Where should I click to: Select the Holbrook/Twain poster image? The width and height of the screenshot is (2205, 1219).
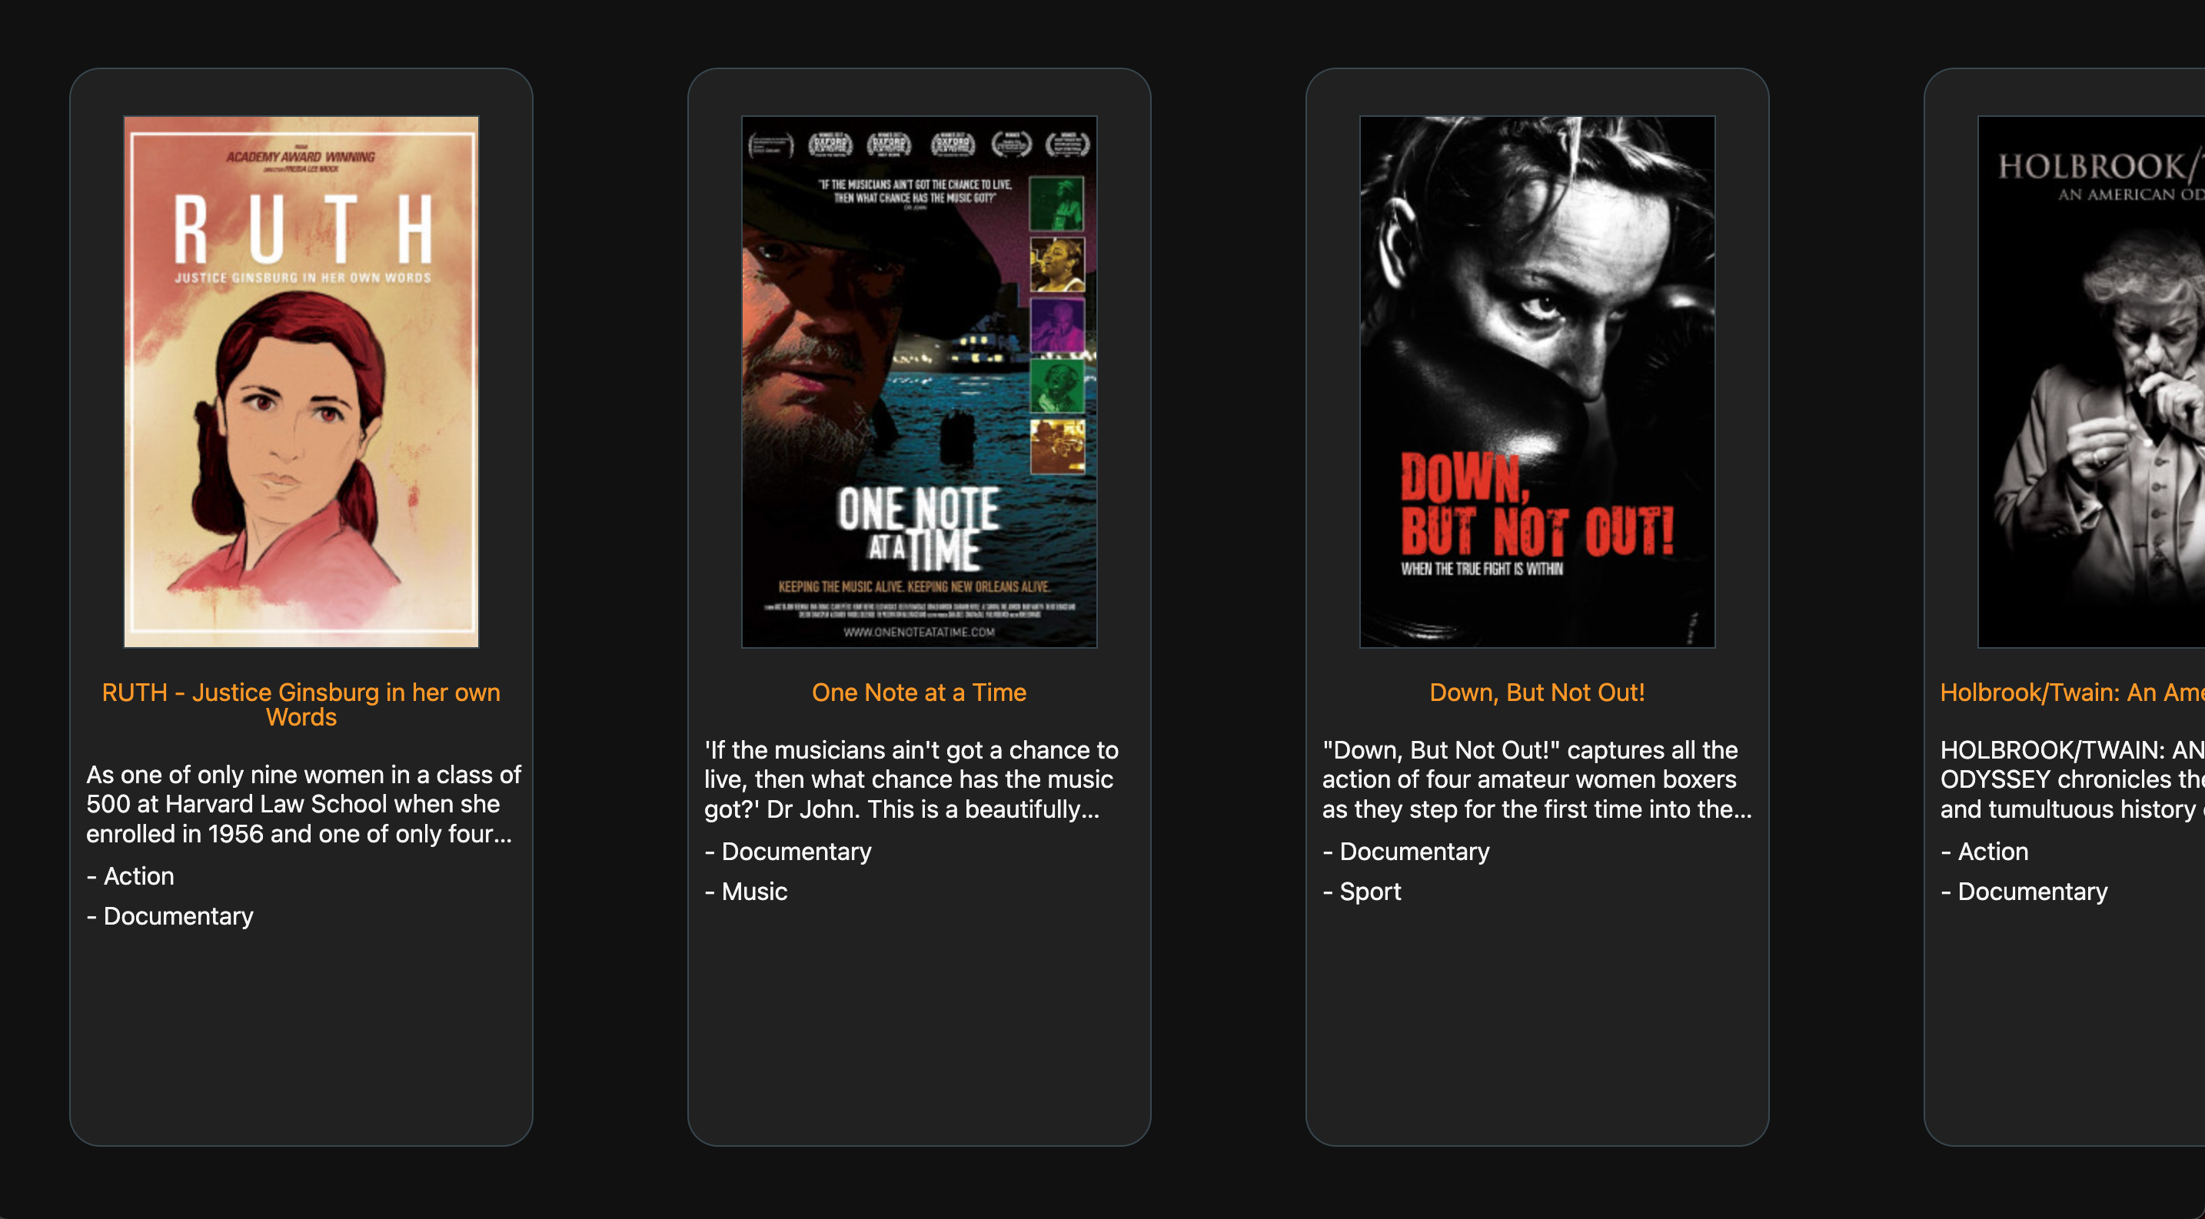click(x=2091, y=381)
